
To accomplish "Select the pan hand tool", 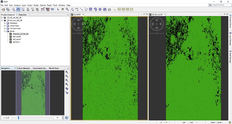I will pyautogui.click(x=63, y=9).
